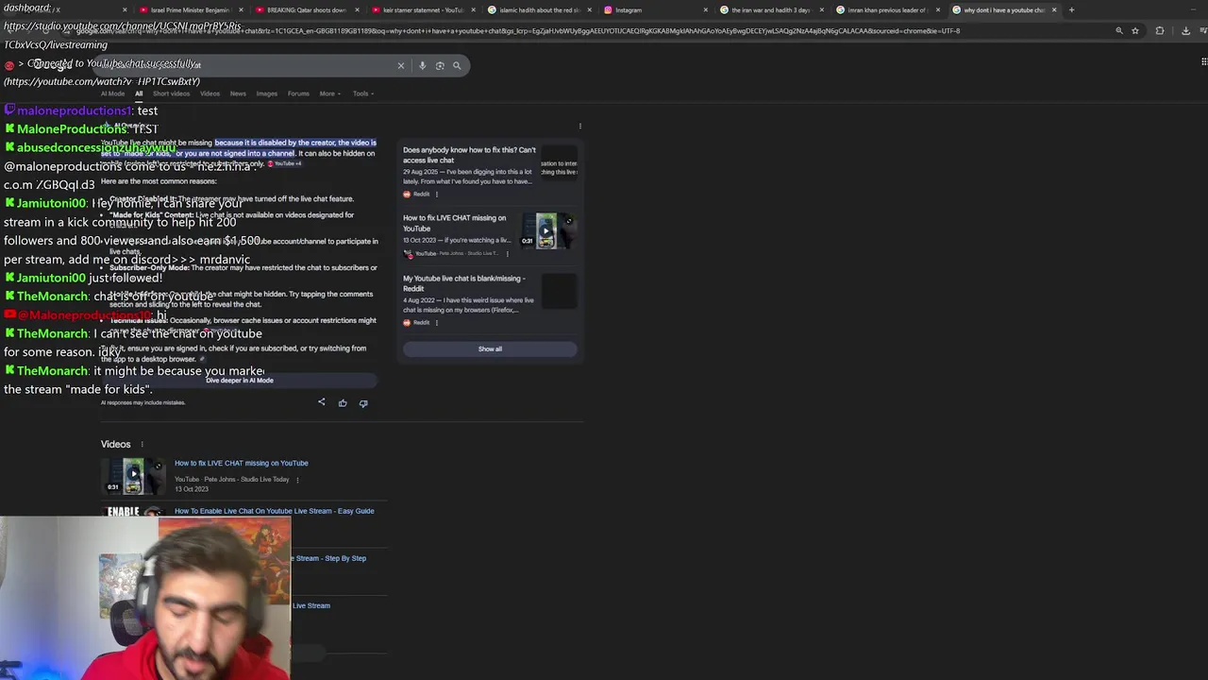Select the All results tab
Screen dimensions: 1208x680
(x=139, y=93)
